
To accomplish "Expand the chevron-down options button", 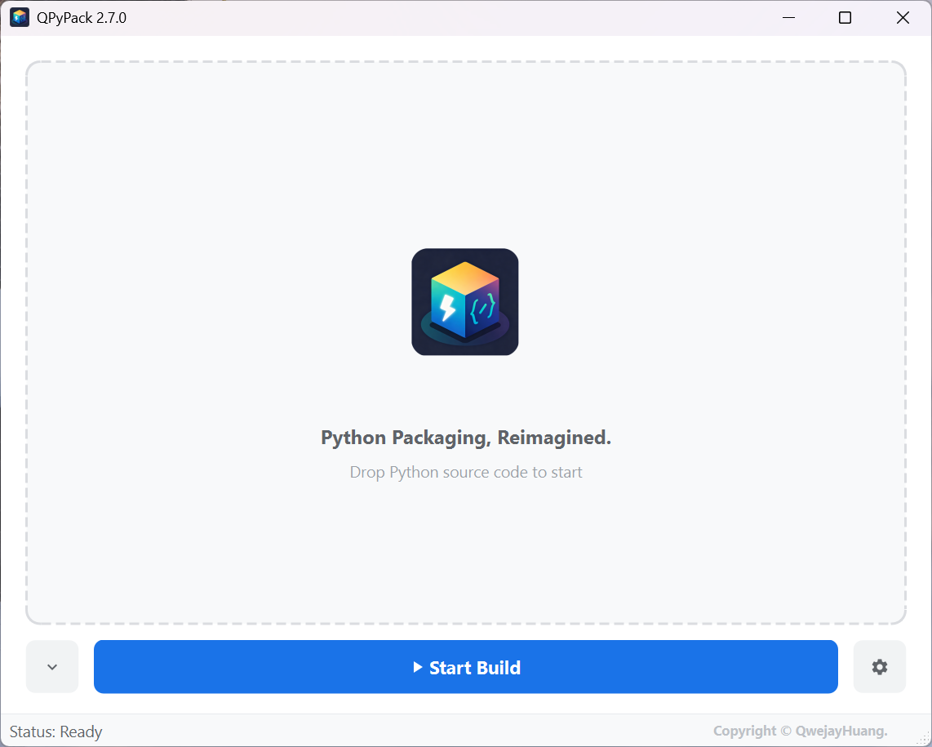I will pos(52,667).
